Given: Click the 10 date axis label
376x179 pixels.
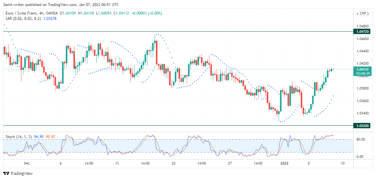Looking at the screenshot, I should tap(343, 164).
